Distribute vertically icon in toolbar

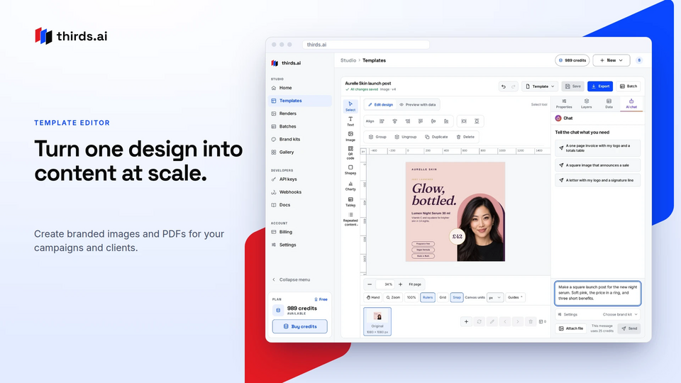click(477, 121)
